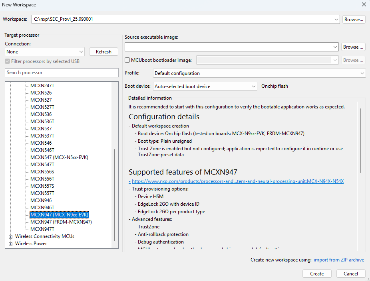Viewport: 370px width, 281px height.
Task: Expand the Wireless Connectivity MCUs tree node
Action: (11, 237)
